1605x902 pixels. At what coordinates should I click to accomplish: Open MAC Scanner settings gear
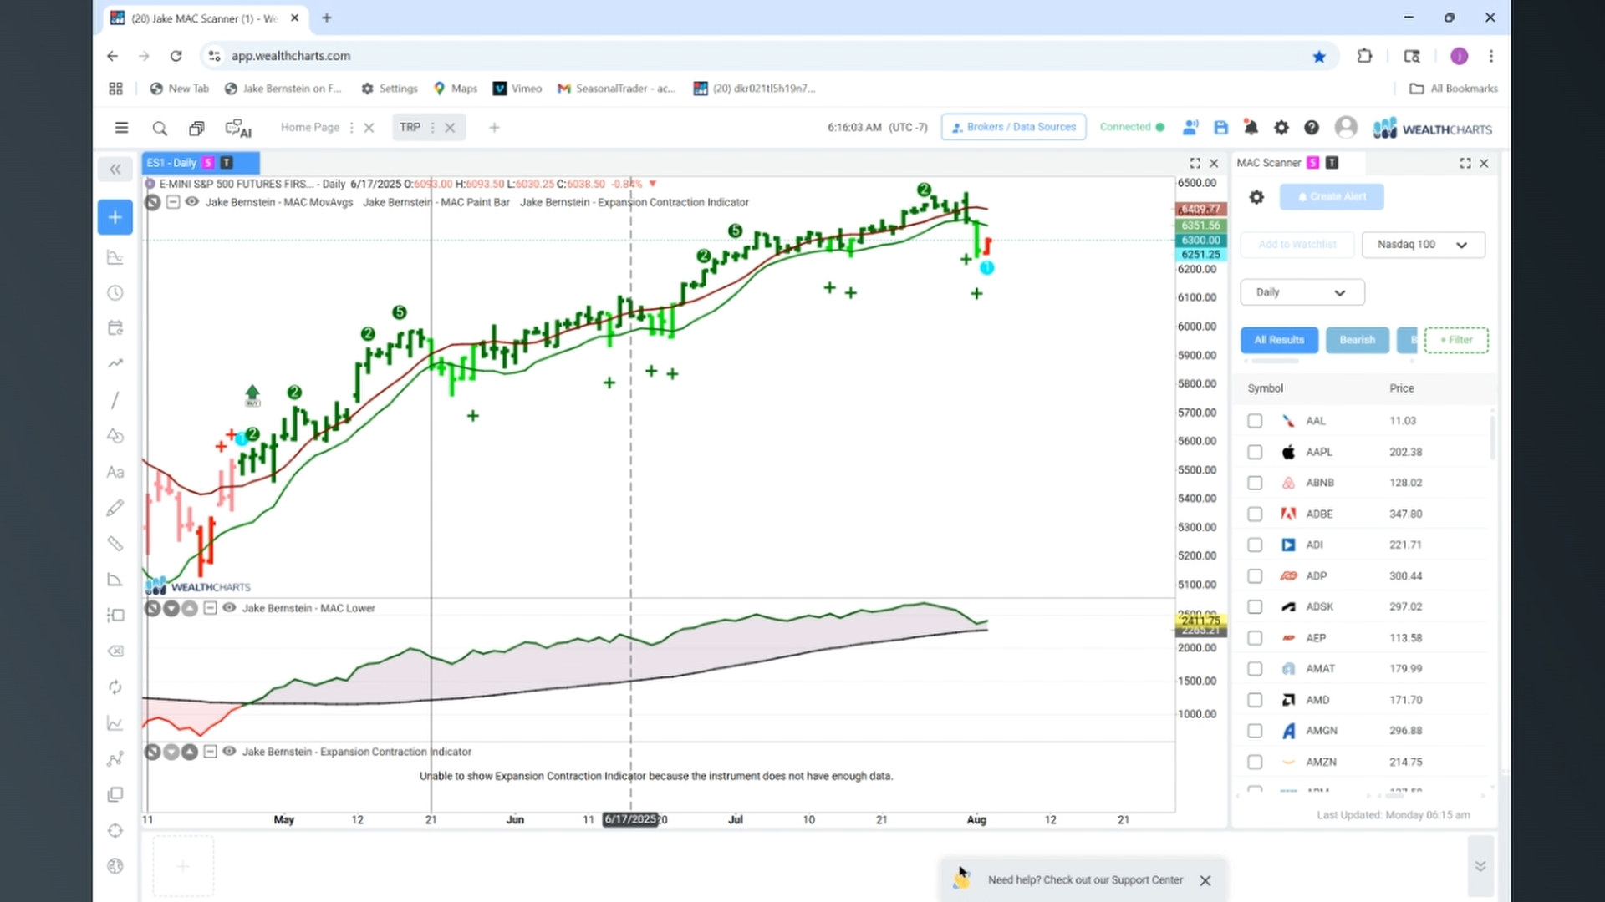(1256, 197)
